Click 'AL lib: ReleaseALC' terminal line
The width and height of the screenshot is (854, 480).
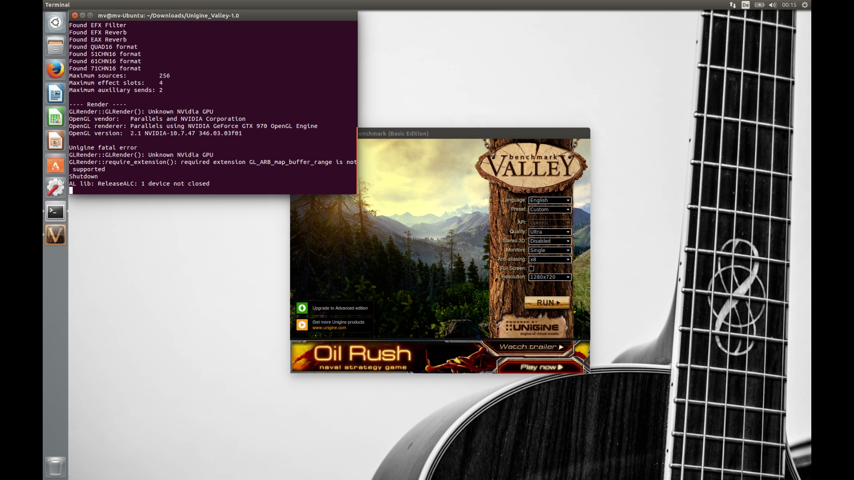coord(139,184)
